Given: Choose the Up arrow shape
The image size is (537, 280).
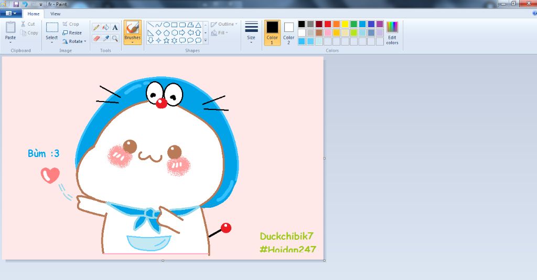Looking at the screenshot, I should 198,32.
